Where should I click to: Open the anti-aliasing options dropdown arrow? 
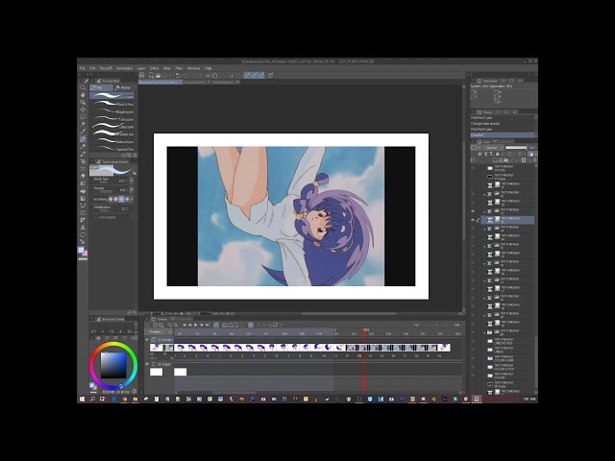point(133,199)
